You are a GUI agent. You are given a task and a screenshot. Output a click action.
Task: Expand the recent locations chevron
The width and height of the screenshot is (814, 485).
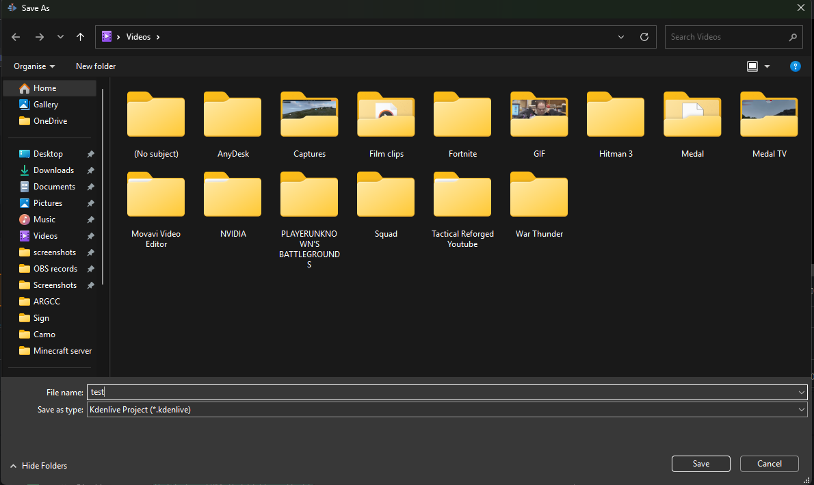coord(60,37)
